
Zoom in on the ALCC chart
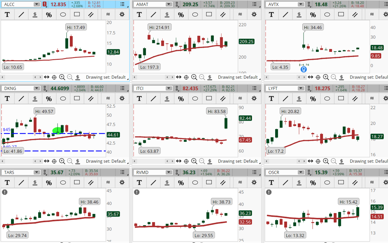pyautogui.click(x=62, y=77)
